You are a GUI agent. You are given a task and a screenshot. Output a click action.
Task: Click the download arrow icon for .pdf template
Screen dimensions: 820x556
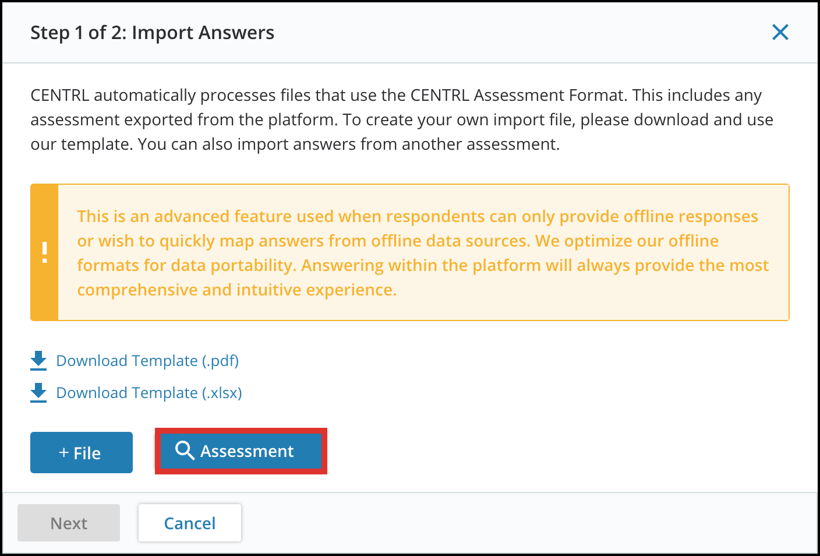(38, 361)
